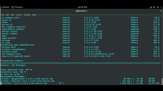Viewport: 163px width, 91px height.
Task: Click apiguardian-1.0.0-2.fc28.noarch.rpm download line
Action: [x=77, y=79]
